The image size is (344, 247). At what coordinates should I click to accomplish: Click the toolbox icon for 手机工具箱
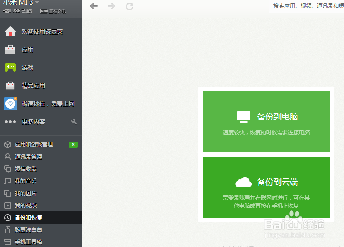[x=8, y=242]
